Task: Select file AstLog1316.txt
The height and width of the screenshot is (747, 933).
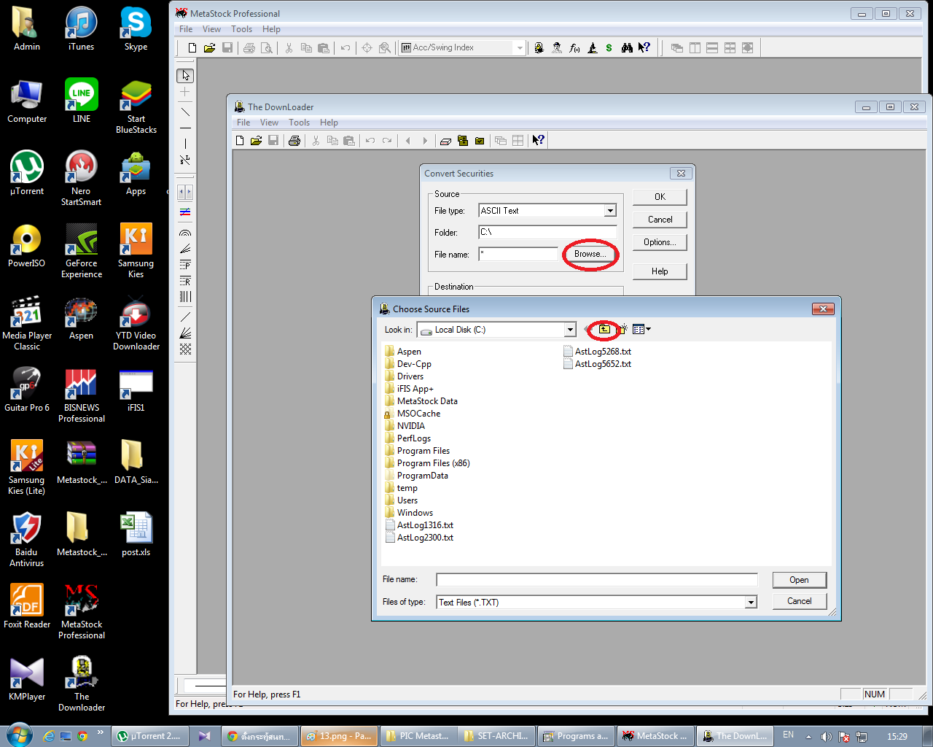Action: pos(420,525)
